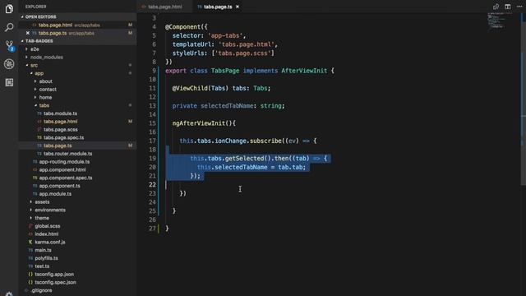Open test.ts file
The image size is (526, 296).
tap(42, 266)
